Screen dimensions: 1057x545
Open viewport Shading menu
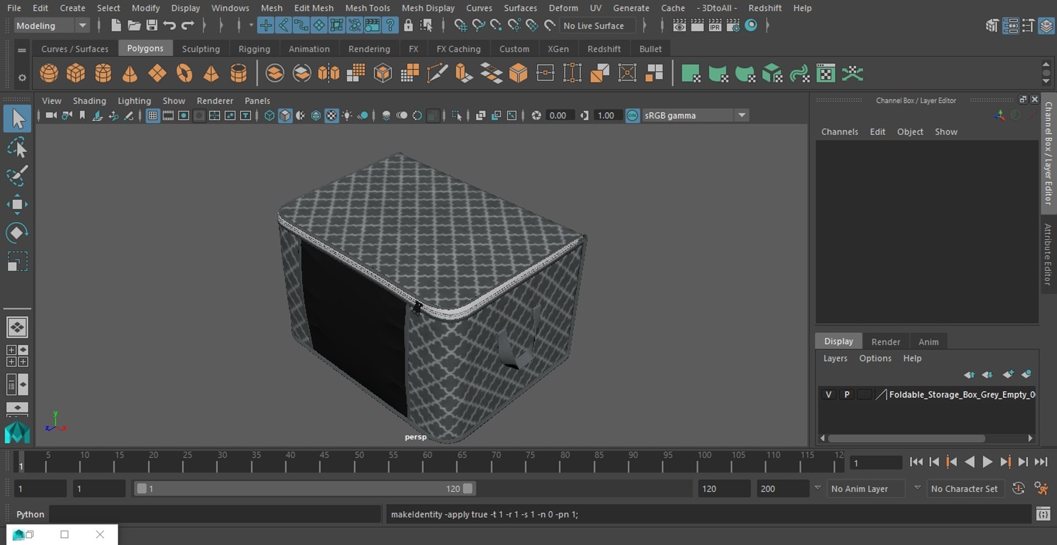89,101
